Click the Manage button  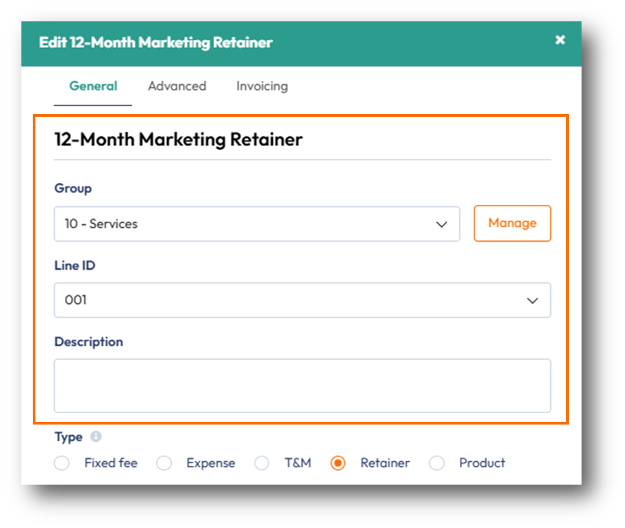(512, 223)
